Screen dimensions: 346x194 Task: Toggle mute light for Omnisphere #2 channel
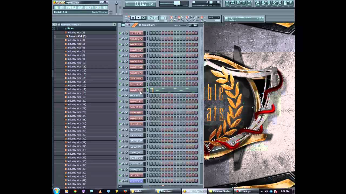coord(120,79)
